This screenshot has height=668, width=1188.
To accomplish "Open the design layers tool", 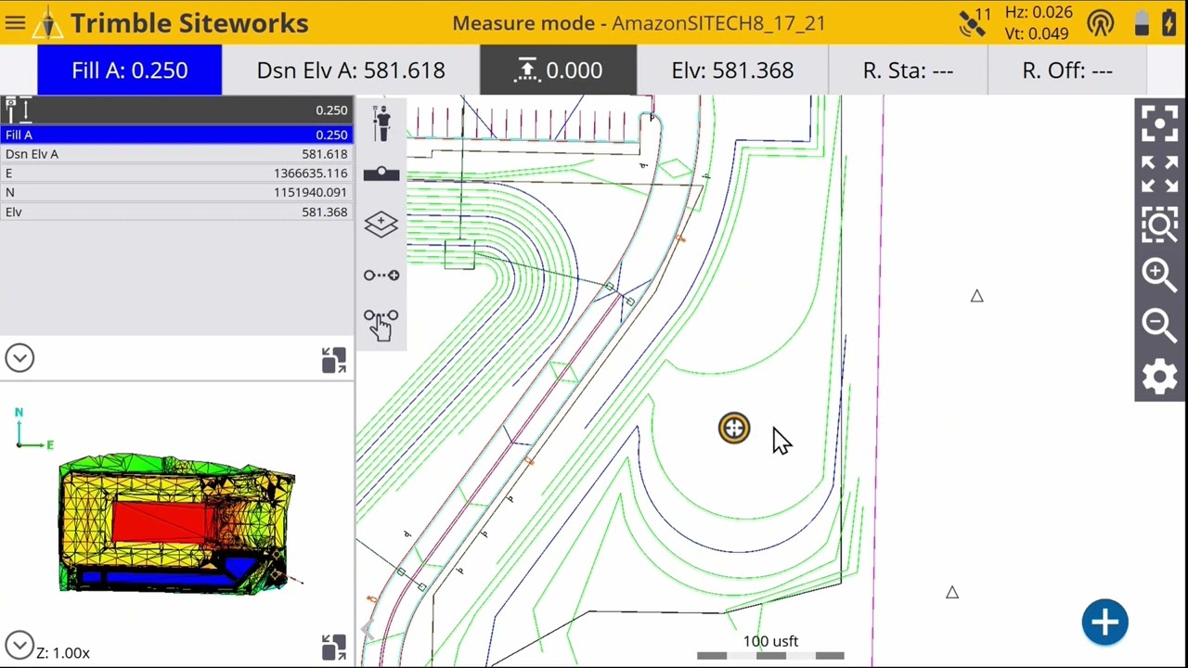I will click(x=381, y=224).
